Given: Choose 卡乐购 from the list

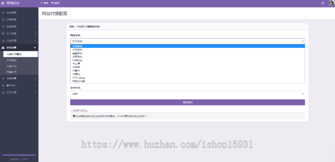Looking at the screenshot, I should 187,67.
